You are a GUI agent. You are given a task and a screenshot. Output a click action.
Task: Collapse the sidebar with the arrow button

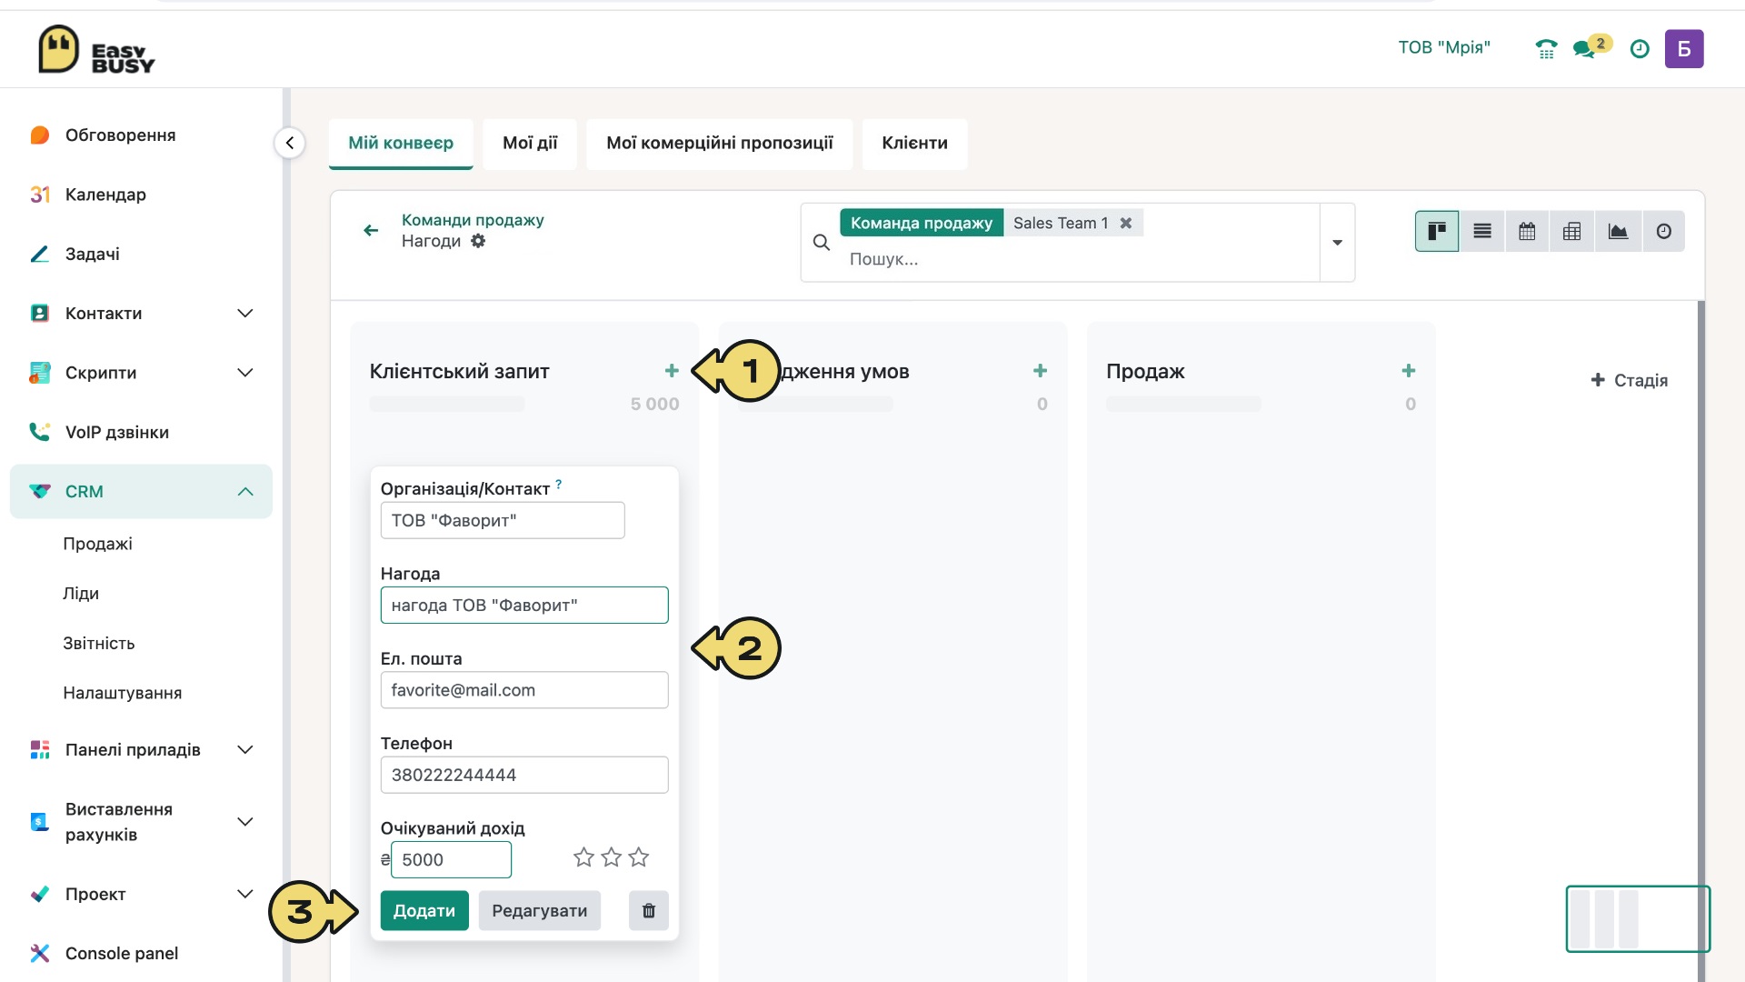coord(290,143)
